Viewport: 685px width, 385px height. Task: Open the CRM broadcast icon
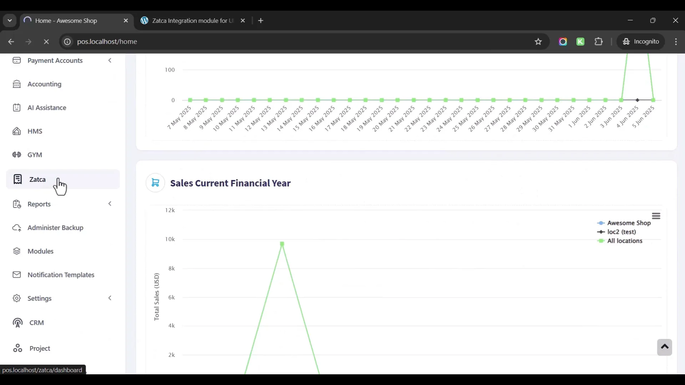click(x=17, y=323)
